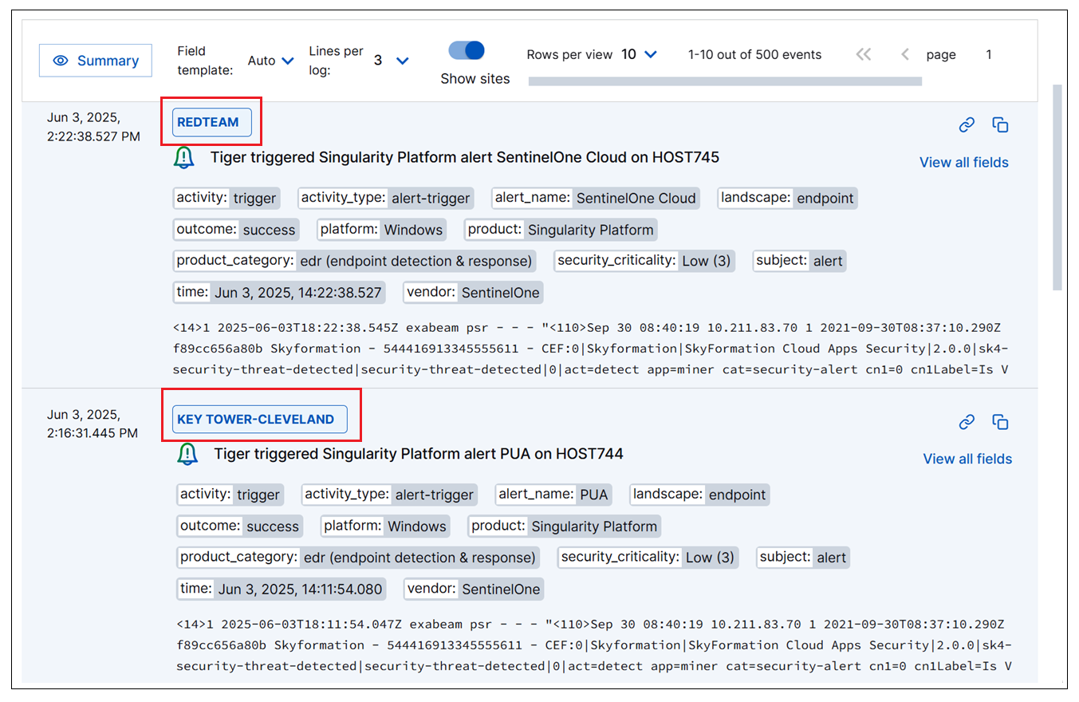Go to first page double-chevron icon
The height and width of the screenshot is (702, 1079).
pyautogui.click(x=863, y=54)
